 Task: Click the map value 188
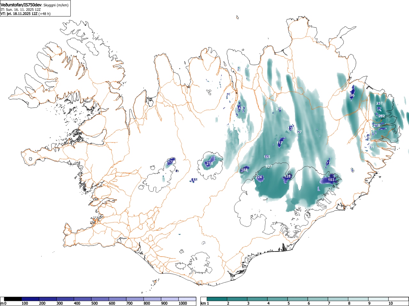(244, 170)
